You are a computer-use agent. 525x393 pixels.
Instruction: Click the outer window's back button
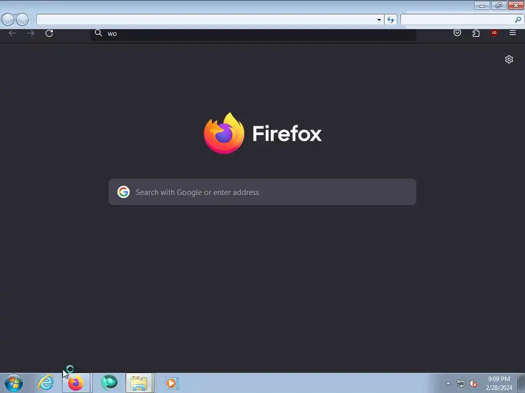pos(8,19)
